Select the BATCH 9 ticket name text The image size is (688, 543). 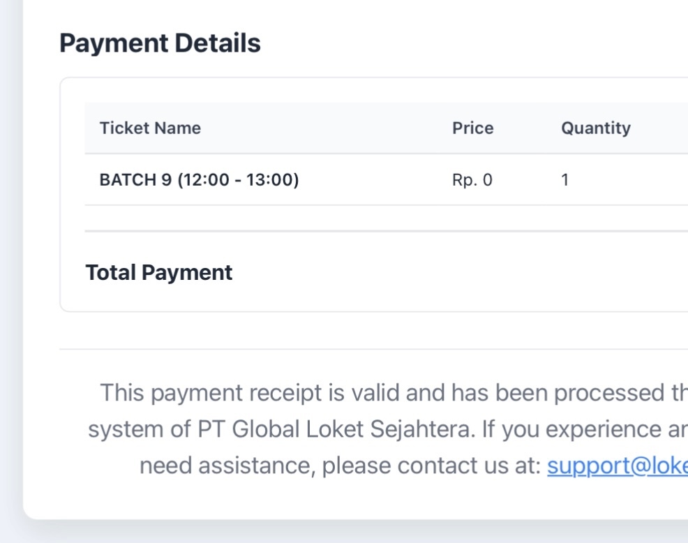[136, 180]
